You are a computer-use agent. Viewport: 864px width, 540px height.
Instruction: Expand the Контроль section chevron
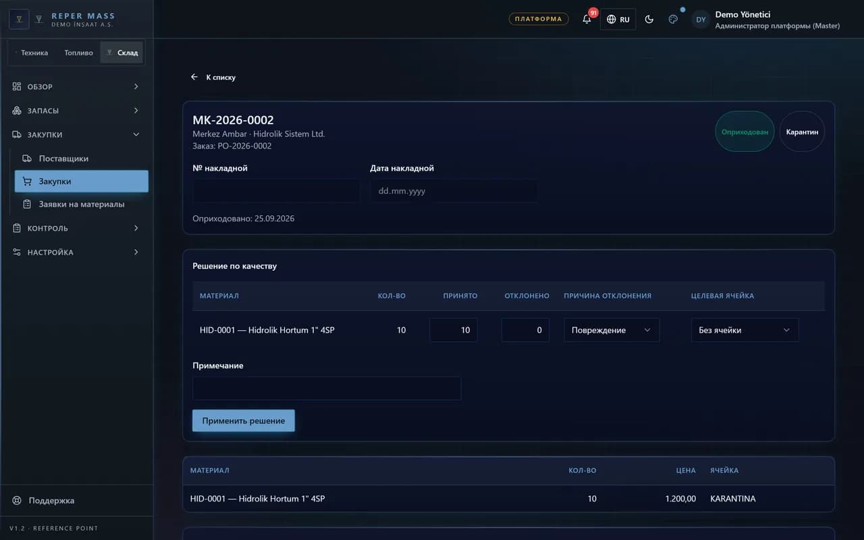tap(136, 228)
